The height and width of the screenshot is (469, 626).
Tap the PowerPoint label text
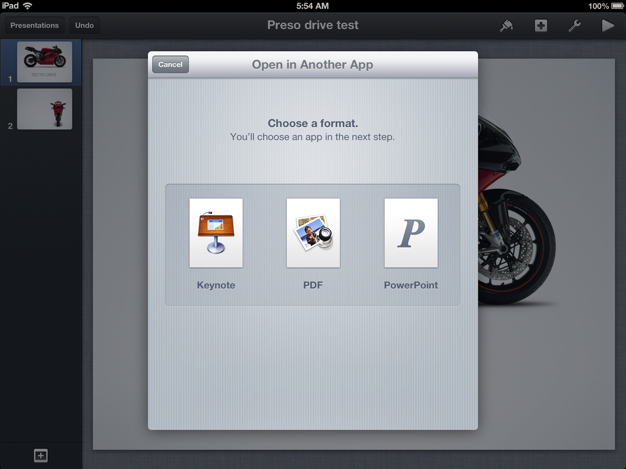[x=411, y=285]
